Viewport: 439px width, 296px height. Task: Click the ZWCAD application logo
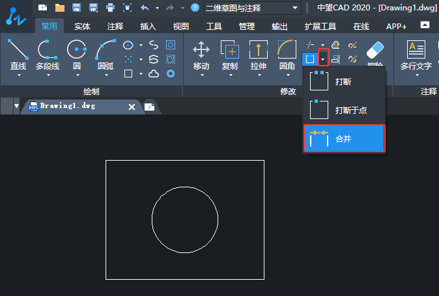16,17
